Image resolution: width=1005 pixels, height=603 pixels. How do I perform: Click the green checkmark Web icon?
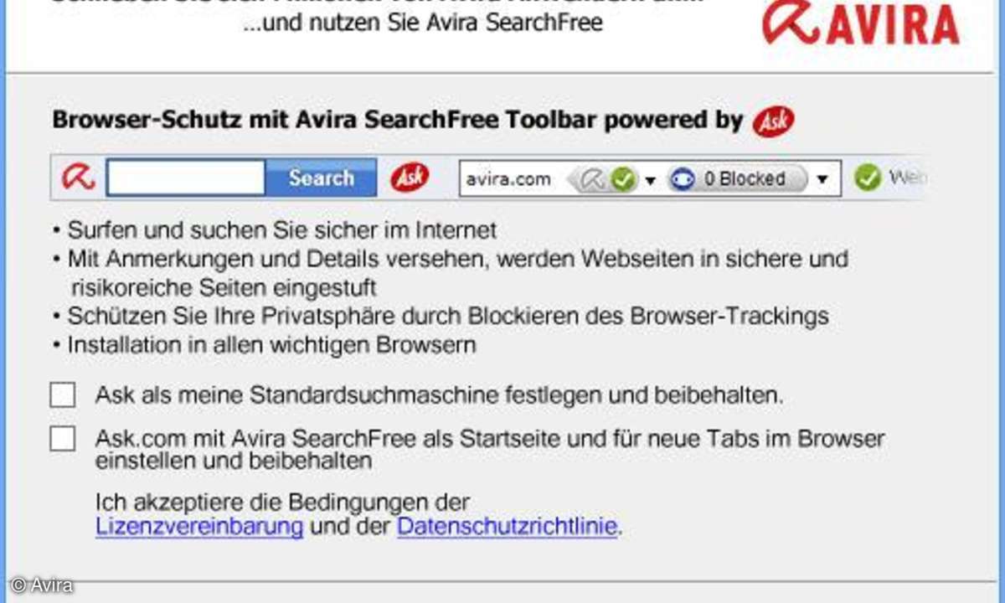click(x=868, y=178)
